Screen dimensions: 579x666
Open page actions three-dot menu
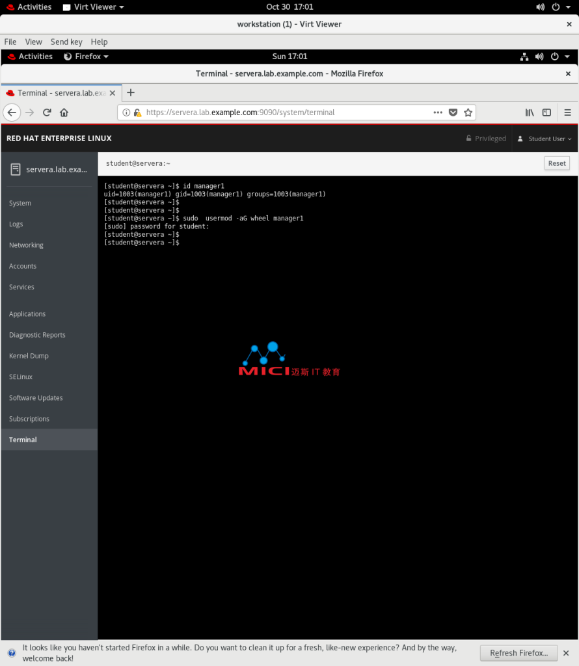[x=438, y=113]
